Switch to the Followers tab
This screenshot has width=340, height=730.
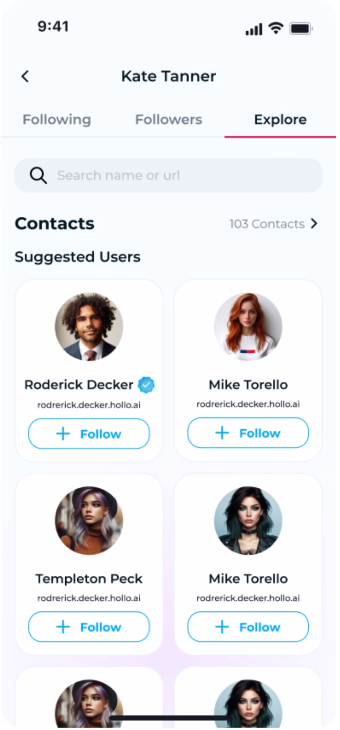[x=169, y=120]
